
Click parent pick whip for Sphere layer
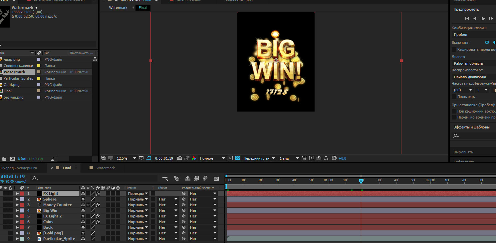click(x=183, y=199)
